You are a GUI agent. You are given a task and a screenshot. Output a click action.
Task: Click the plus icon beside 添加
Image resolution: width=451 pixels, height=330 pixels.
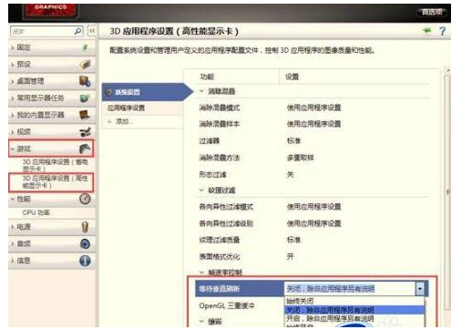tap(109, 121)
